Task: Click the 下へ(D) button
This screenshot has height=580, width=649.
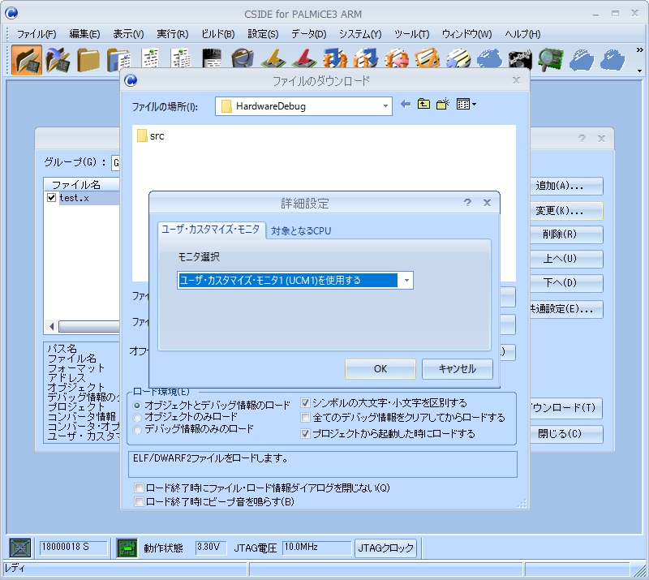Action: point(566,283)
